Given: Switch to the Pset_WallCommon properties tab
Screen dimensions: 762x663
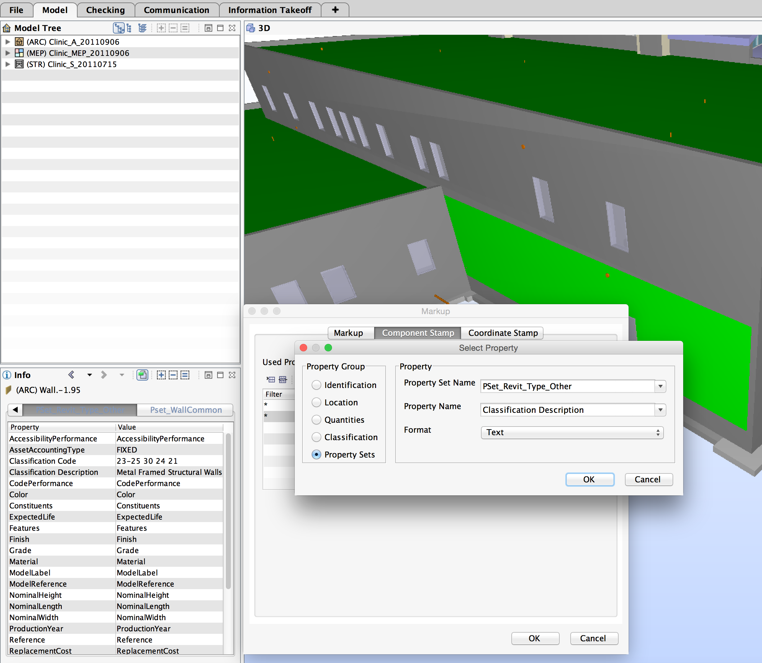Looking at the screenshot, I should [185, 410].
